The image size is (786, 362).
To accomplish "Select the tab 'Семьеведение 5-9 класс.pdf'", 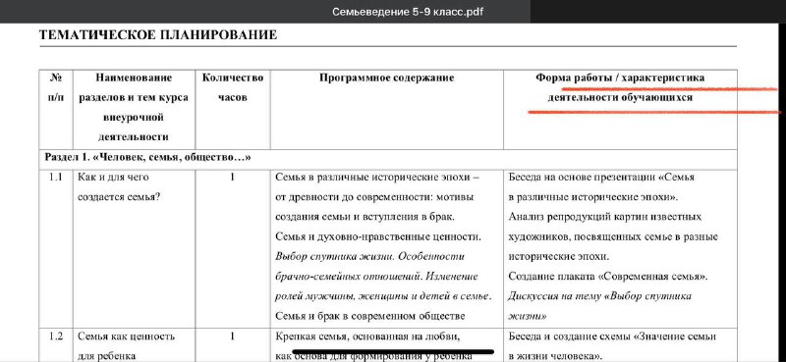I will pos(408,12).
